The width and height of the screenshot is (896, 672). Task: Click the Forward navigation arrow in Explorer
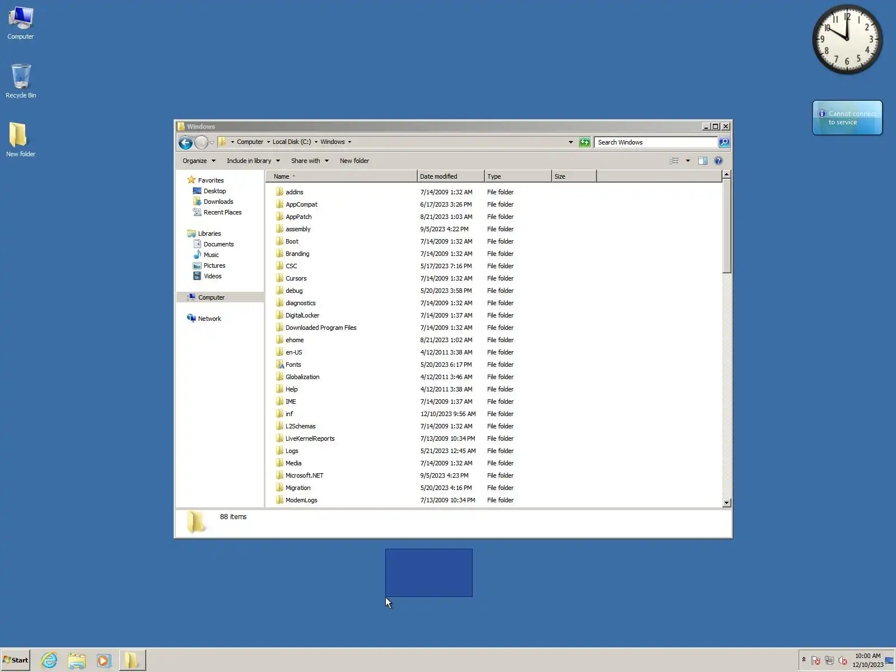tap(201, 142)
